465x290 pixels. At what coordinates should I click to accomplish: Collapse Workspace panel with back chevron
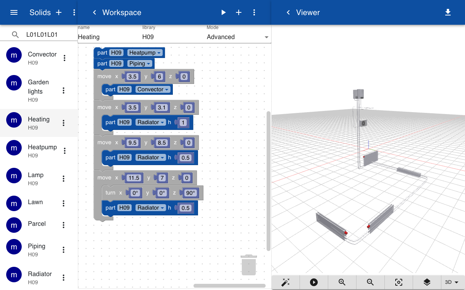coord(94,12)
